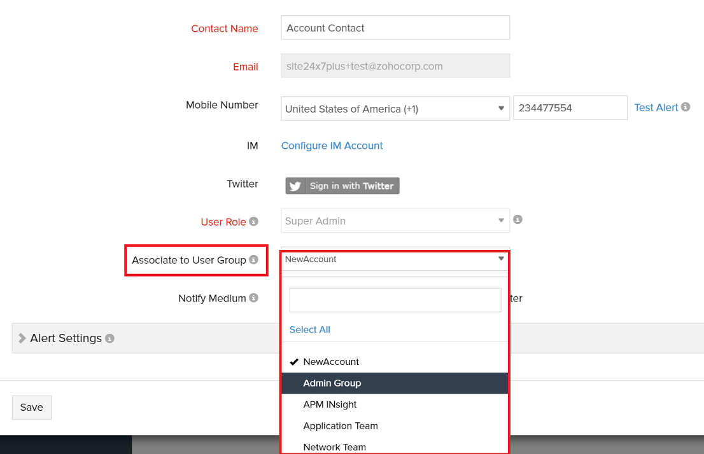The width and height of the screenshot is (704, 454).
Task: Click the info icon beside Super Admin dropdown
Action: 517,219
